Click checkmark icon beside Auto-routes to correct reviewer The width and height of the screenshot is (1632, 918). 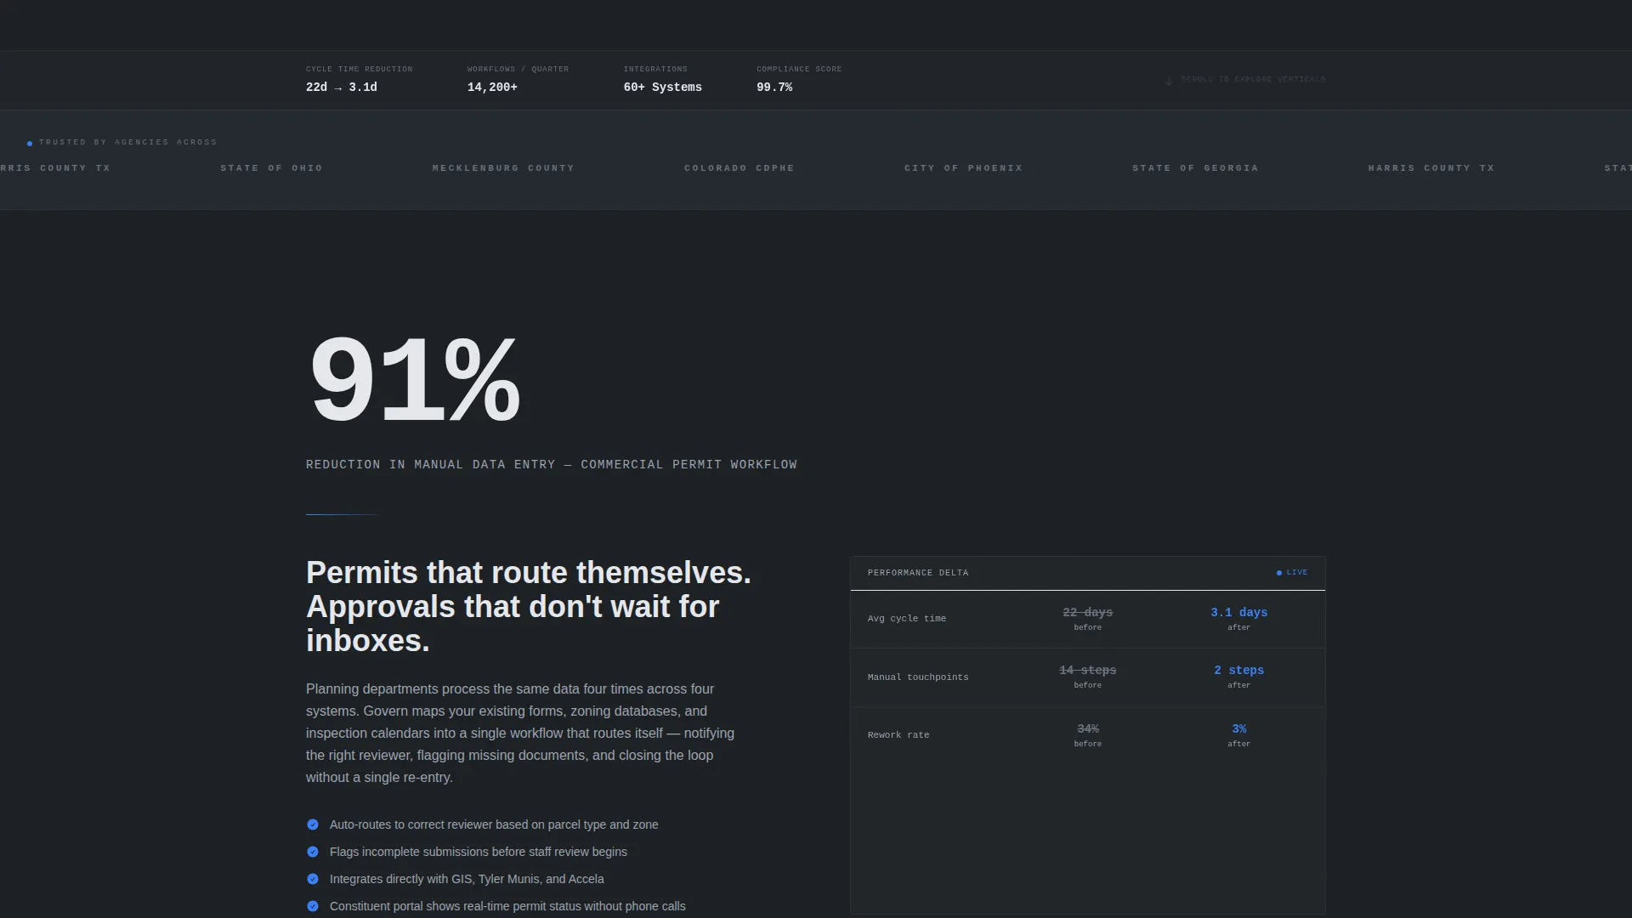(313, 824)
